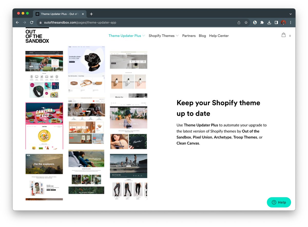This screenshot has width=308, height=227.
Task: Click the Chrome profile avatar
Action: pos(283,23)
